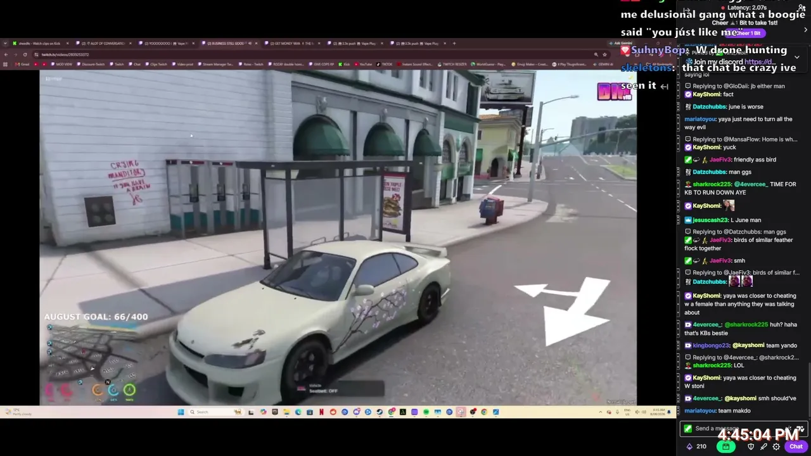Open Datzchubbs username saying june is worse
811x456 pixels.
[x=708, y=107]
